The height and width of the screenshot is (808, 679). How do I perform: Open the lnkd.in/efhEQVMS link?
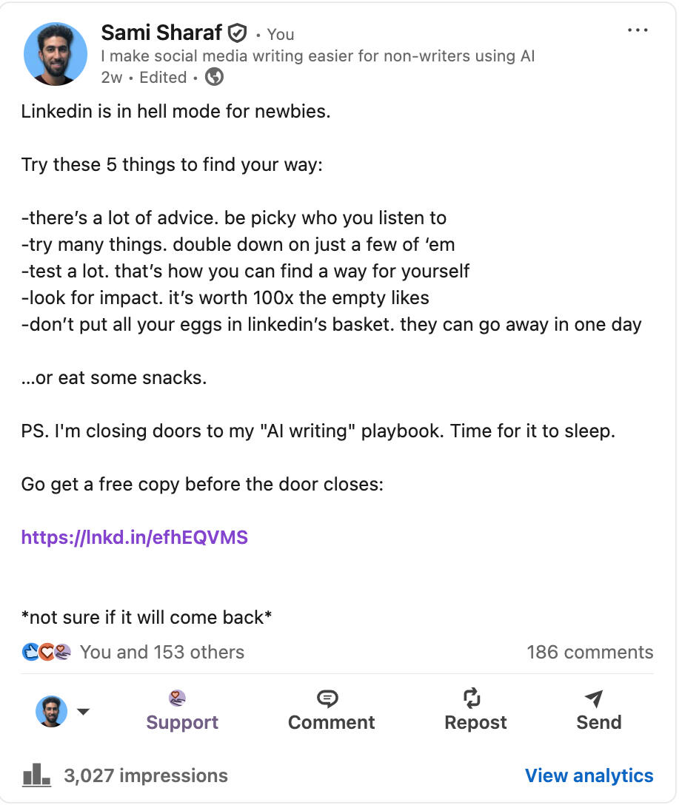(x=134, y=537)
